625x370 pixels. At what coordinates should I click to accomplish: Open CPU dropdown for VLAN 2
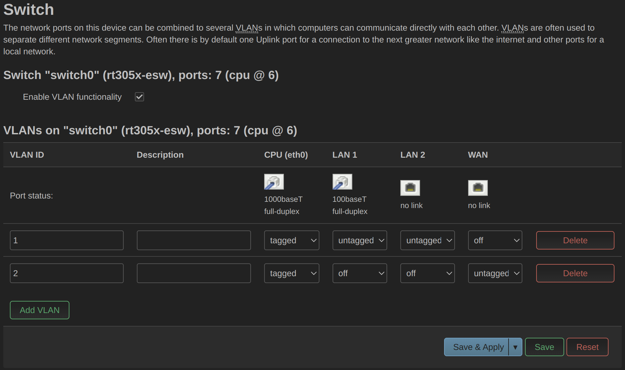point(291,273)
